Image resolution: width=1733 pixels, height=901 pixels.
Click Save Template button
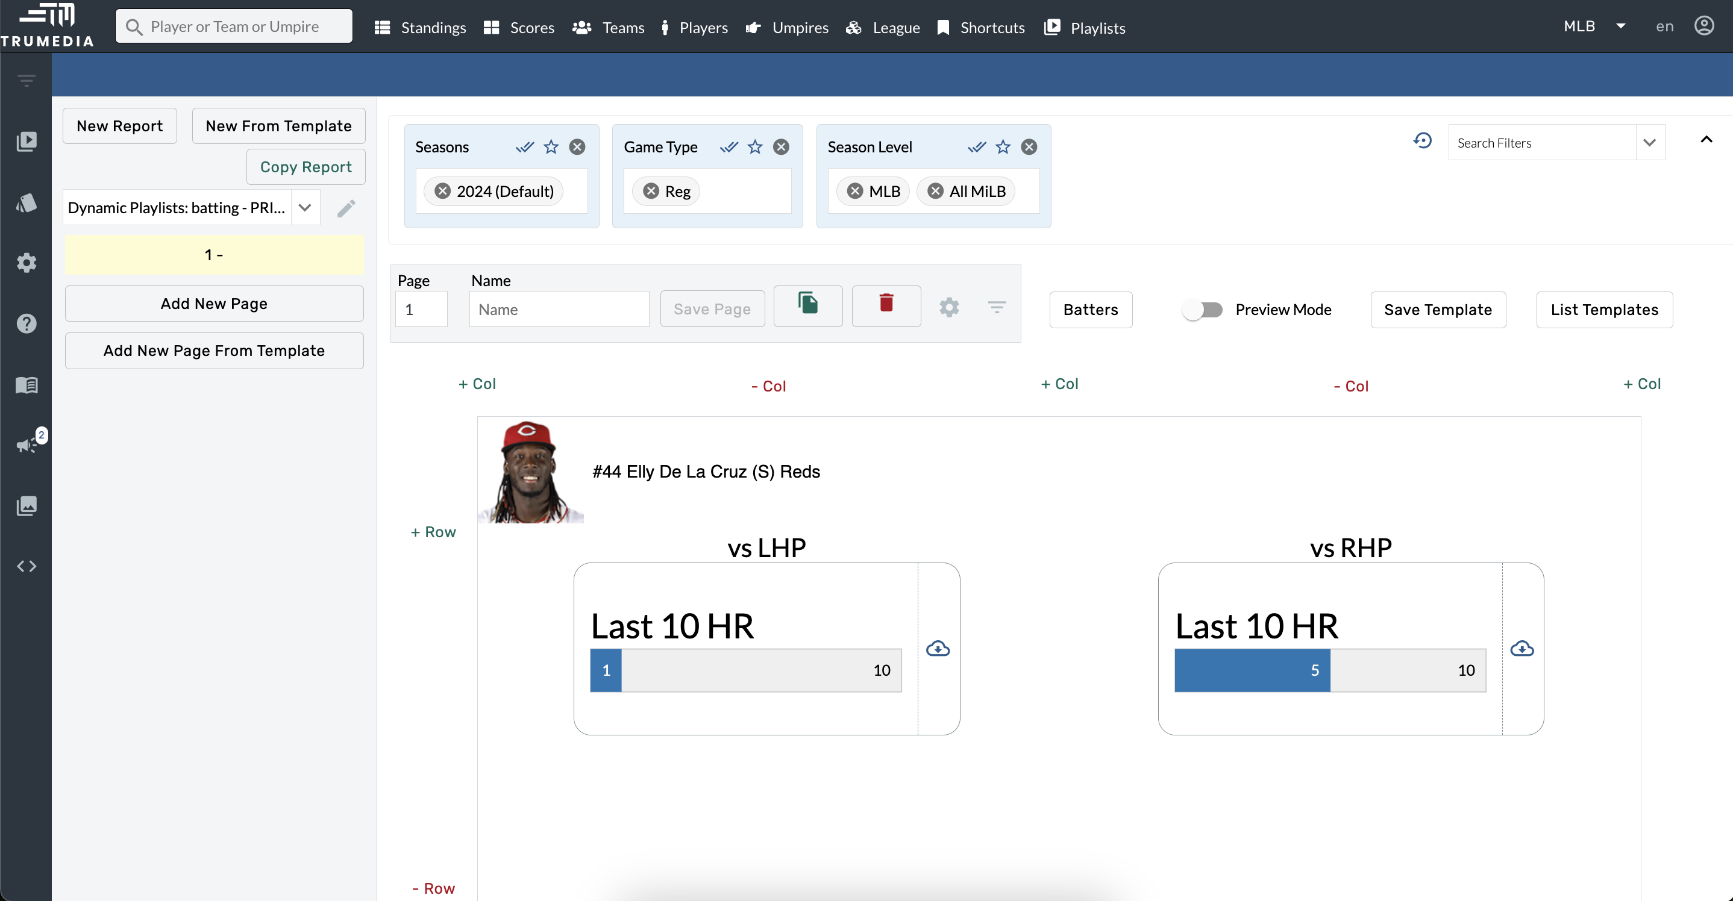click(1438, 310)
